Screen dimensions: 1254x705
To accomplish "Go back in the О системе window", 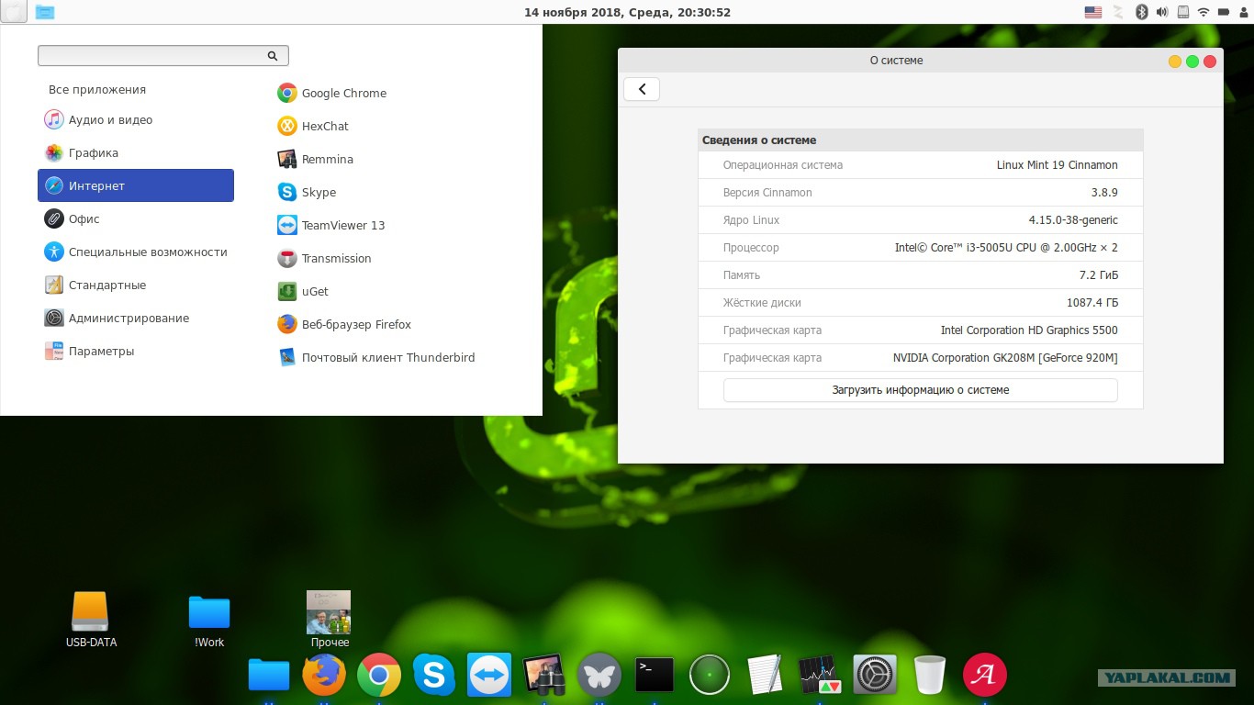I will tap(642, 89).
